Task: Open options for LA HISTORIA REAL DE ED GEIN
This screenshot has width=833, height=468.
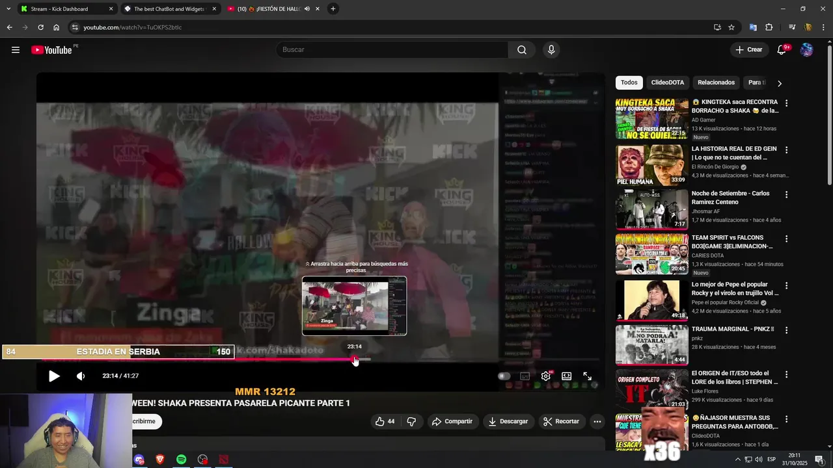Action: click(x=786, y=150)
